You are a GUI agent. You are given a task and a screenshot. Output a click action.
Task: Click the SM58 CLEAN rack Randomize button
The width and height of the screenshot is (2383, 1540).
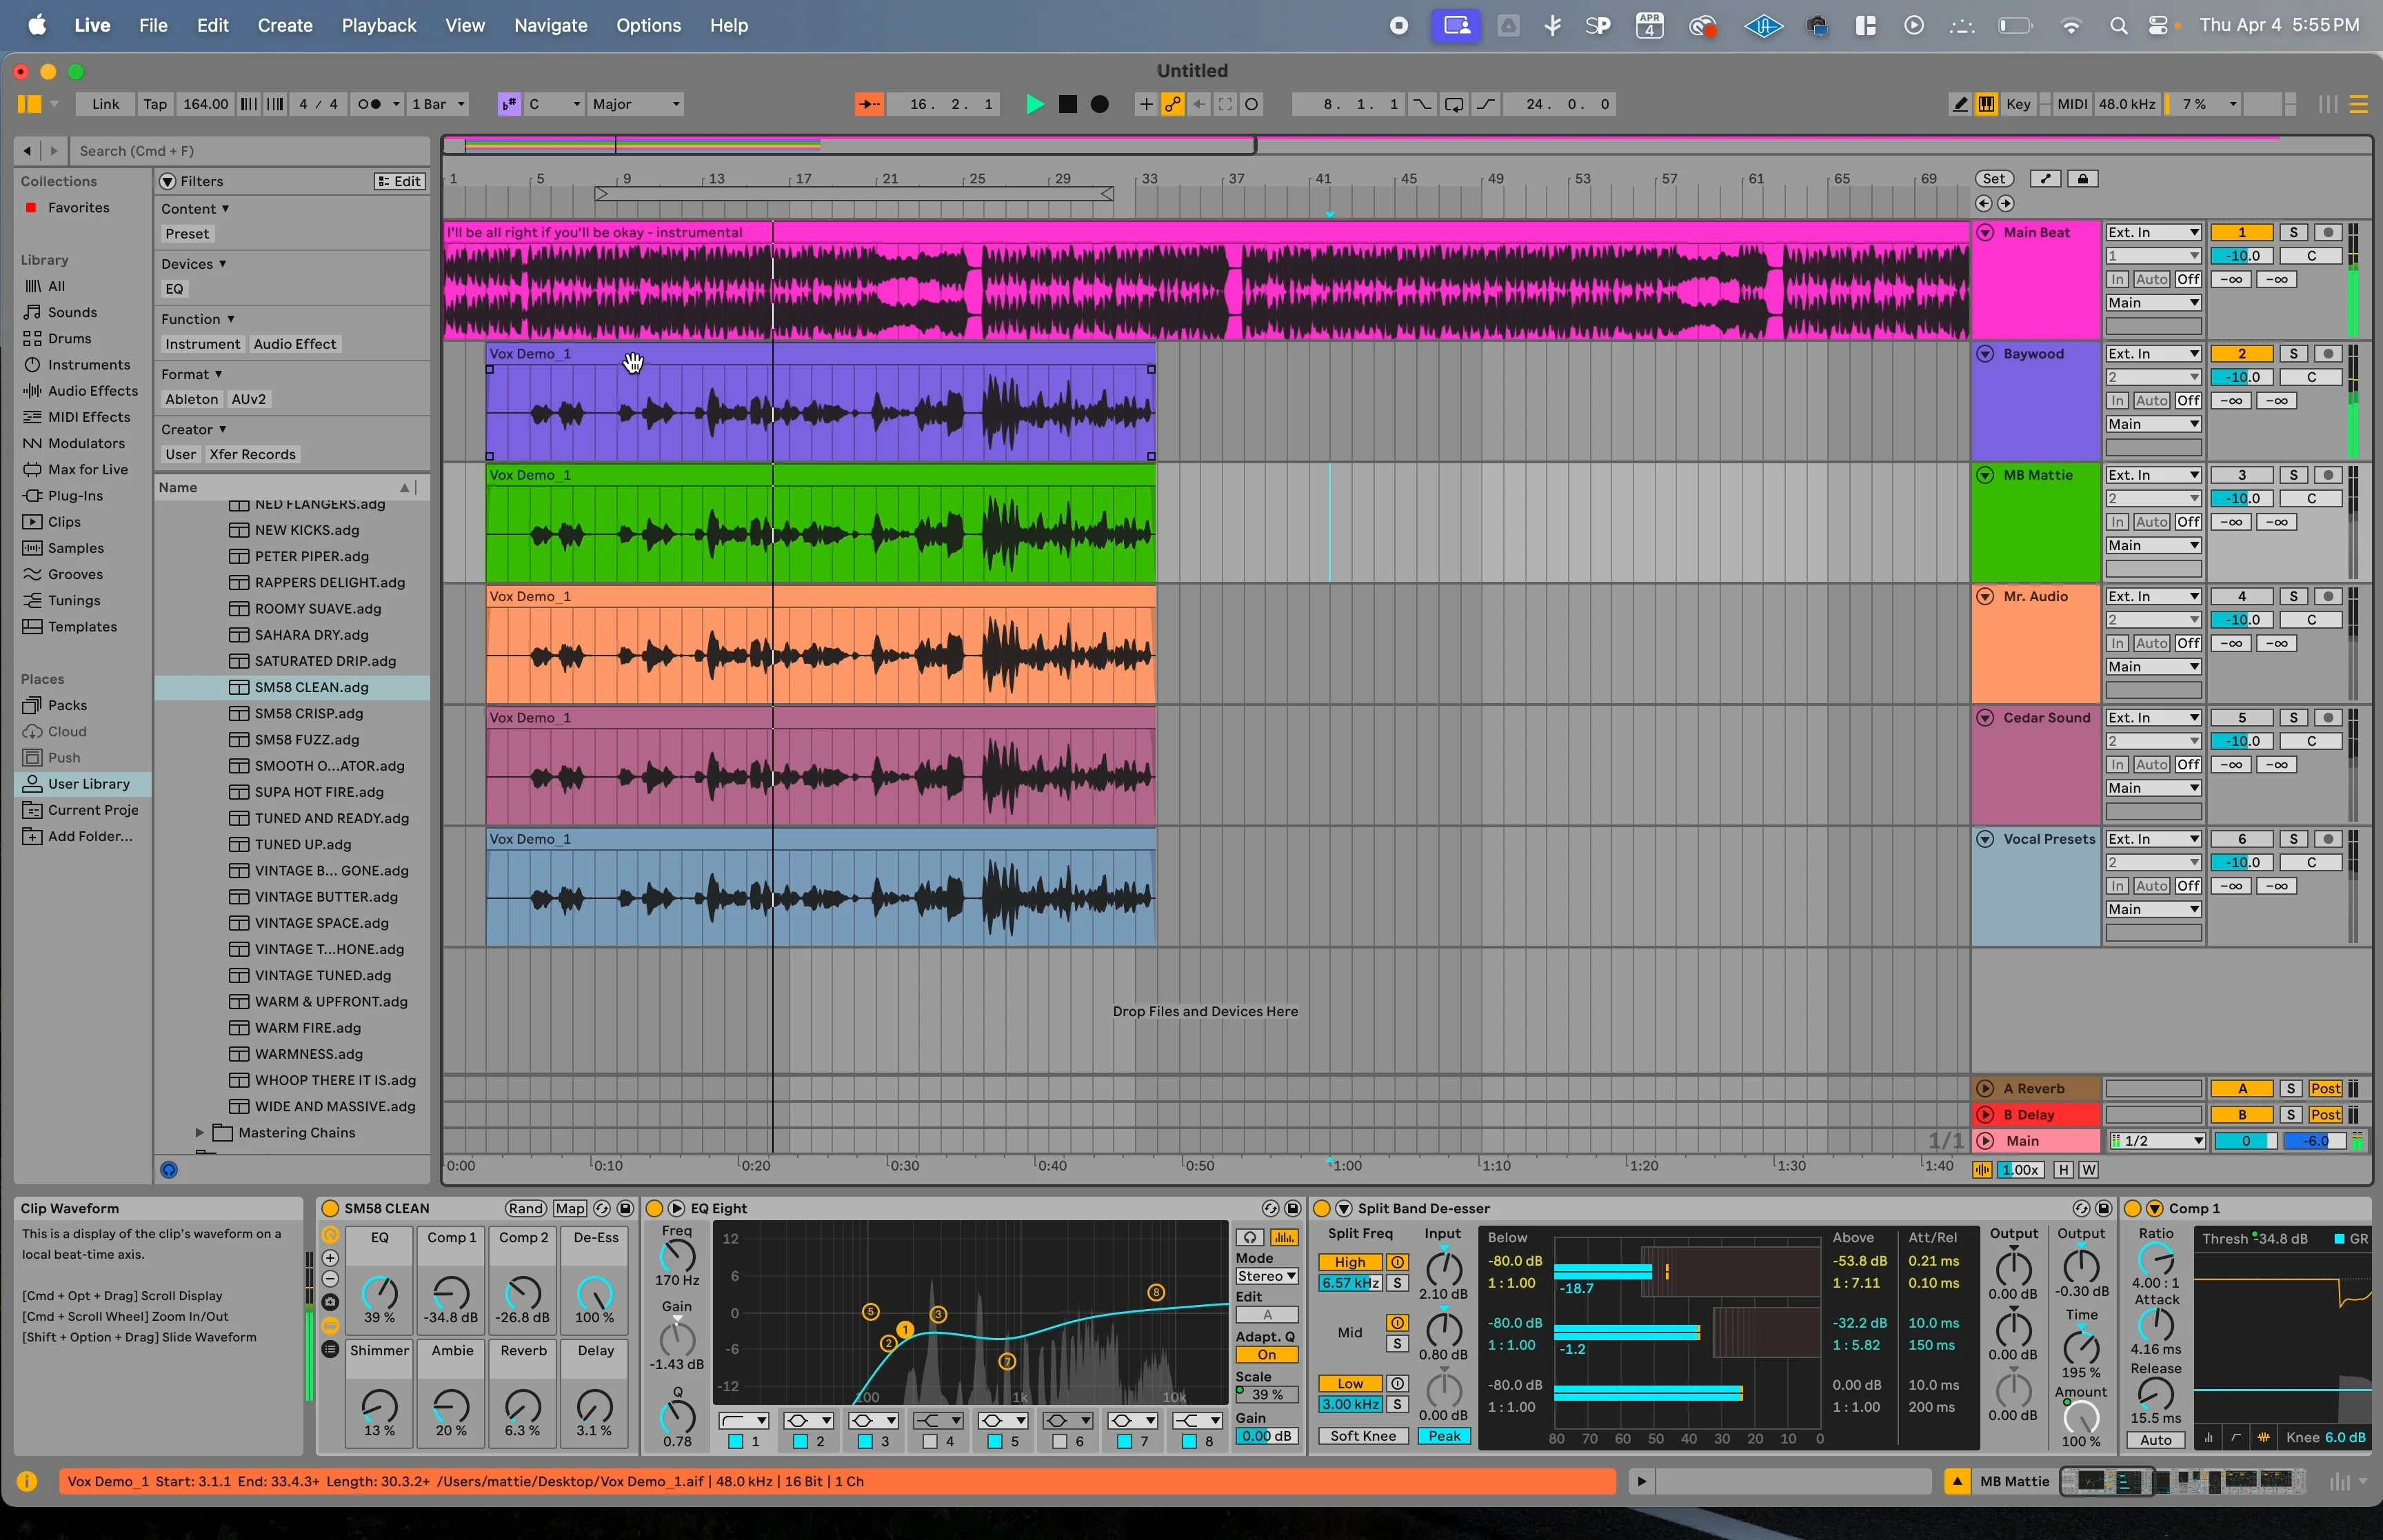point(525,1208)
